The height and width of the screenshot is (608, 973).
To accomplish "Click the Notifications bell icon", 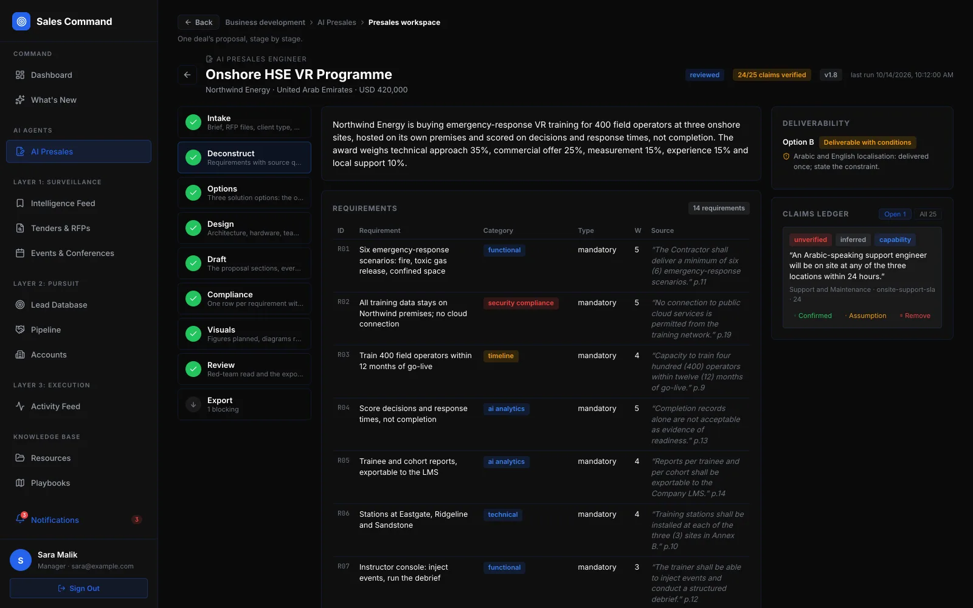I will [20, 520].
